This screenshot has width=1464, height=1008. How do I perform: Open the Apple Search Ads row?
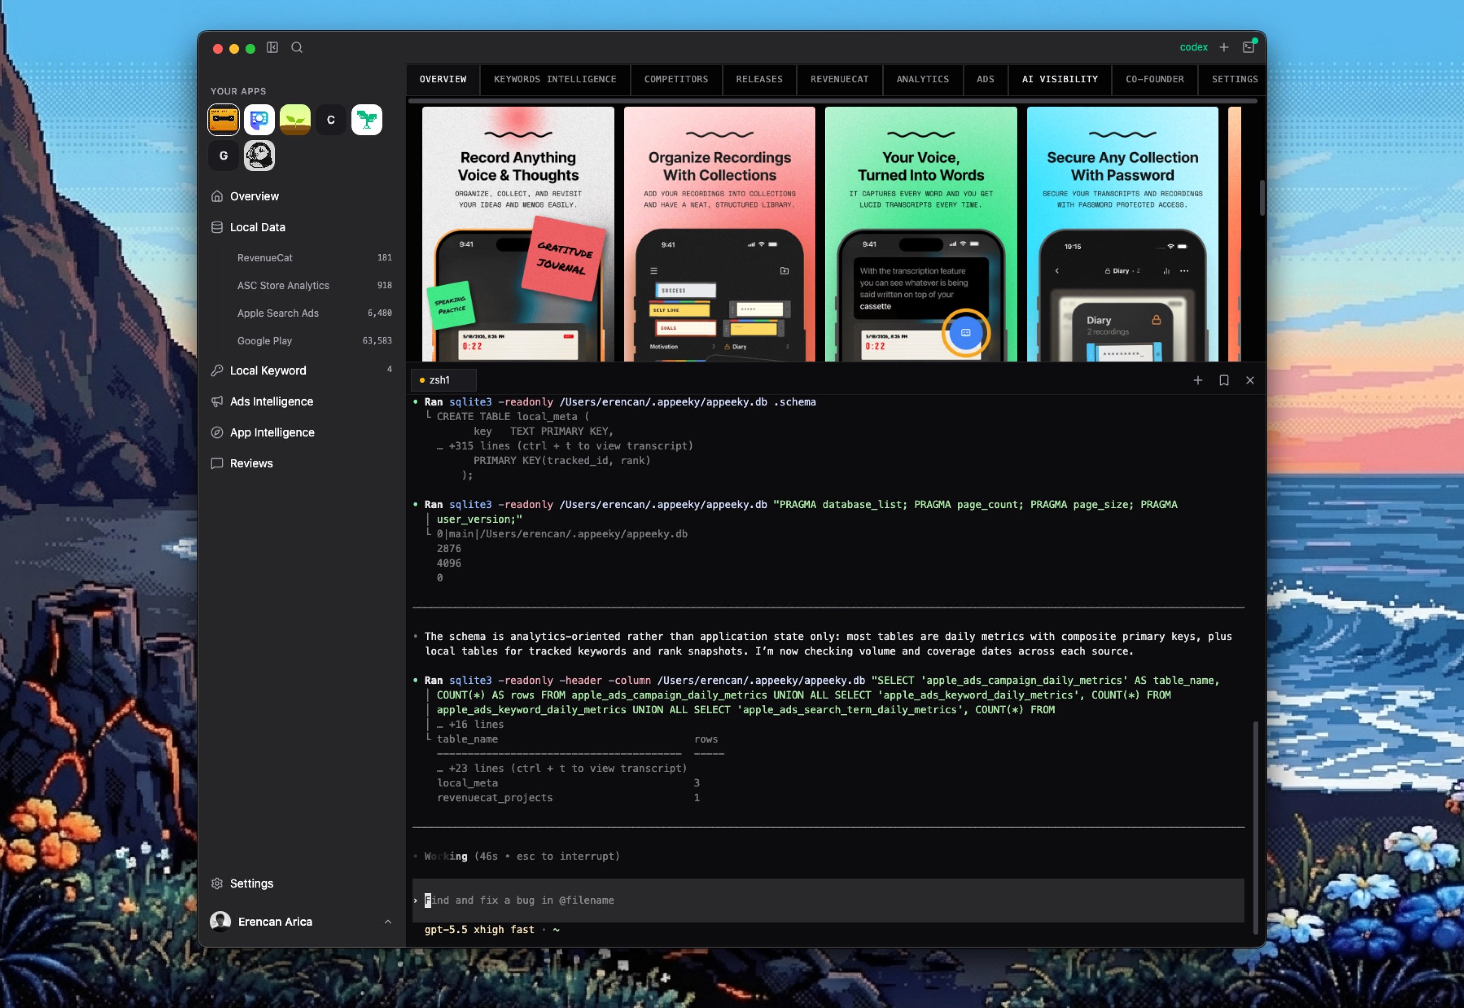pos(314,313)
